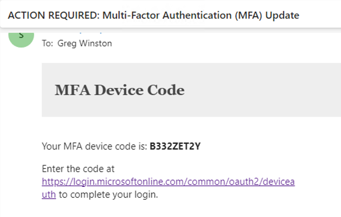Click '(MFA)' in the subject line

point(248,15)
